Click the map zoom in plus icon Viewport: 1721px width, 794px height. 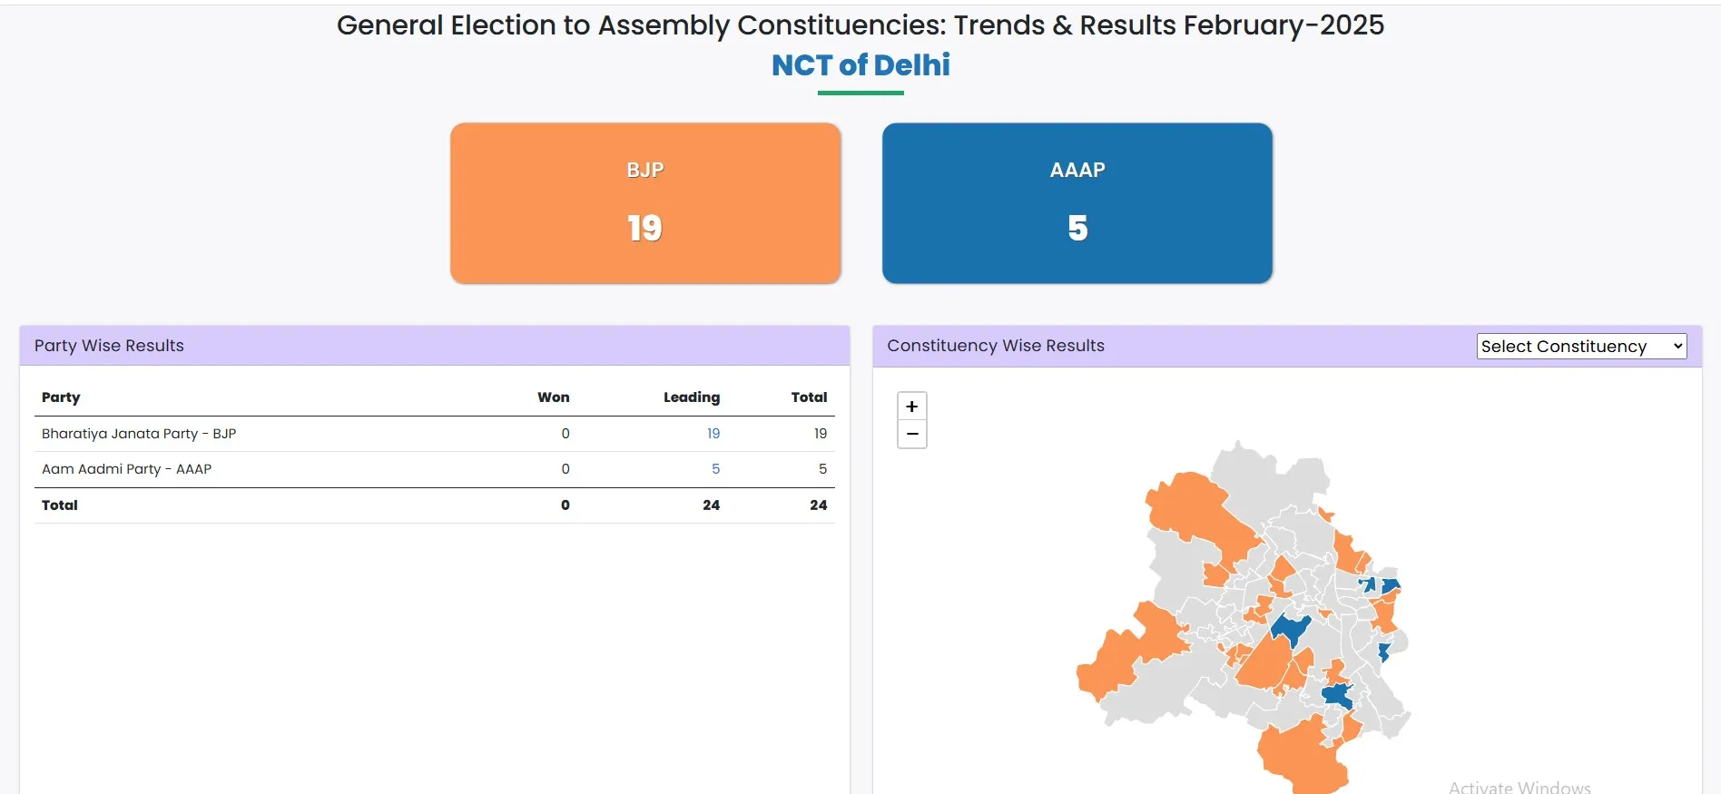point(911,406)
